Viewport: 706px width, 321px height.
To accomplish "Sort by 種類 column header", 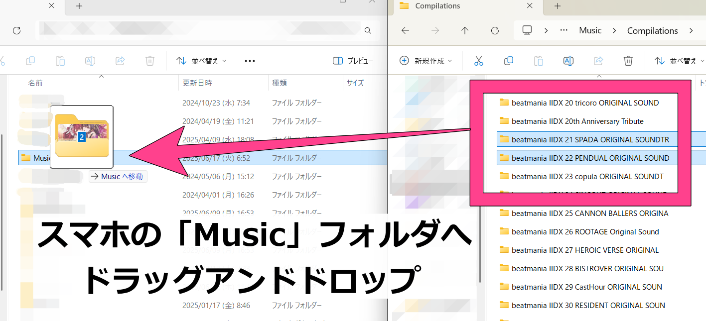I will [279, 83].
